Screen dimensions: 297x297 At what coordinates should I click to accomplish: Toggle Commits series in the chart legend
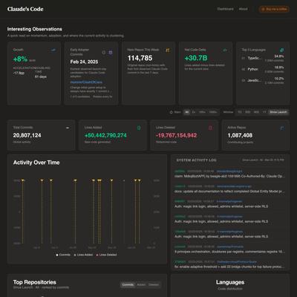63,255
